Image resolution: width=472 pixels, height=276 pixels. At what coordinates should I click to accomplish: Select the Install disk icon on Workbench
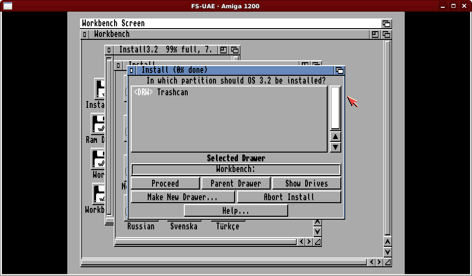click(99, 88)
